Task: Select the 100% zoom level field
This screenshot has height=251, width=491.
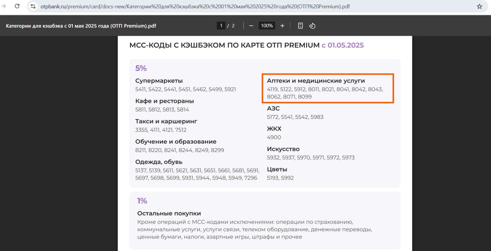Action: click(x=267, y=26)
